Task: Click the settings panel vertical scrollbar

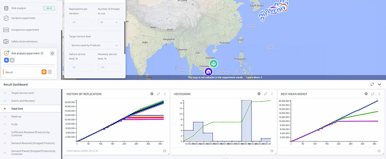Action: 125,37
